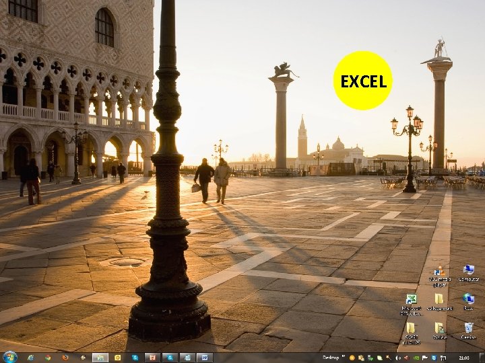Open the taskbar clock showing 21:08
Image resolution: width=485 pixels, height=363 pixels.
pyautogui.click(x=465, y=358)
